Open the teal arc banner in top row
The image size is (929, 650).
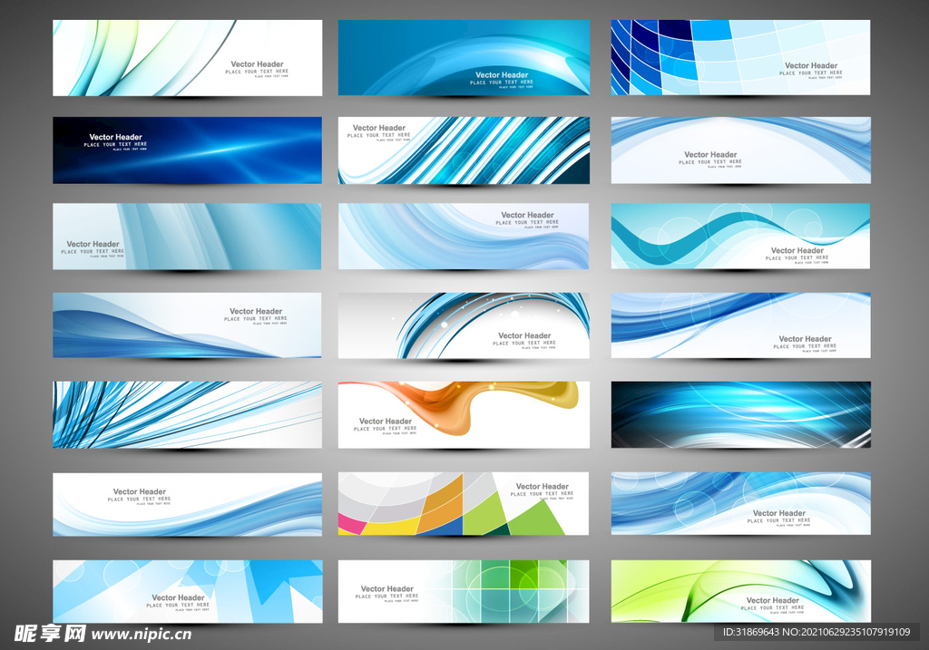(464, 57)
